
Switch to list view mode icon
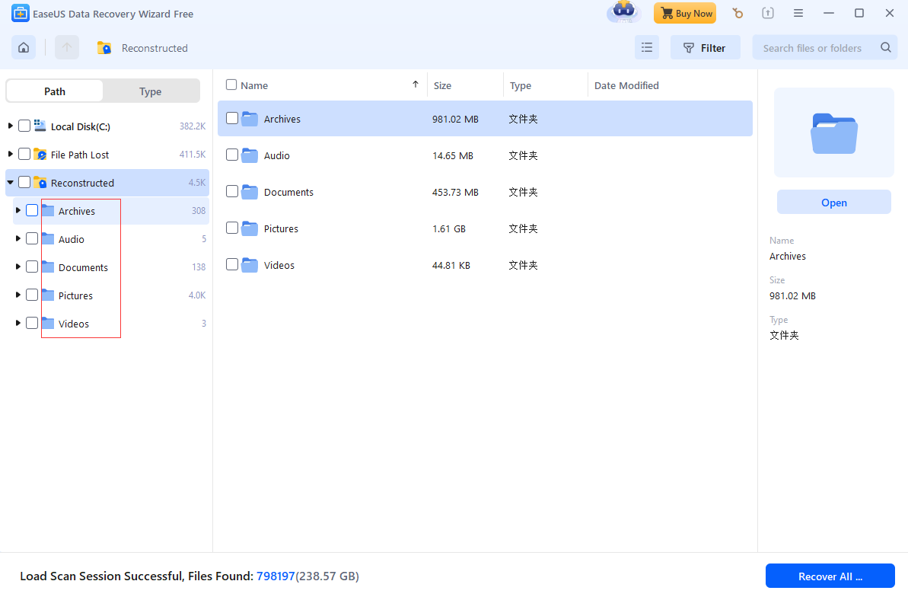pyautogui.click(x=647, y=47)
